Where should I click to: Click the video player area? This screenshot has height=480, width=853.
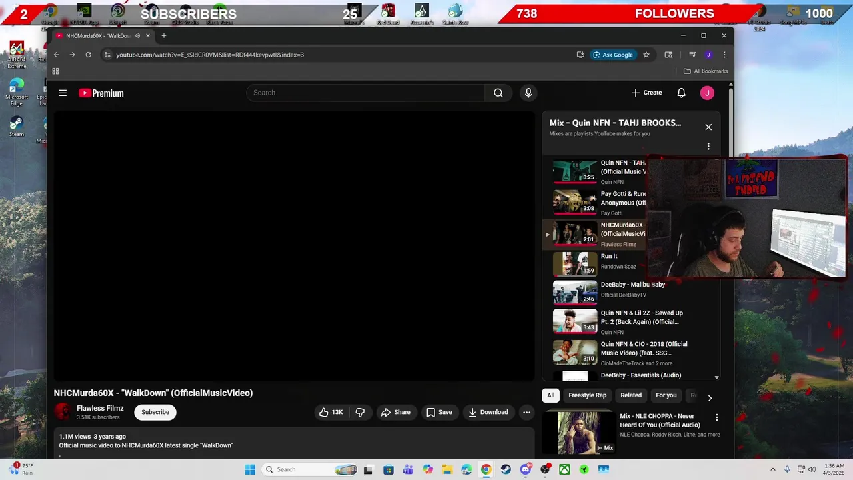point(294,245)
